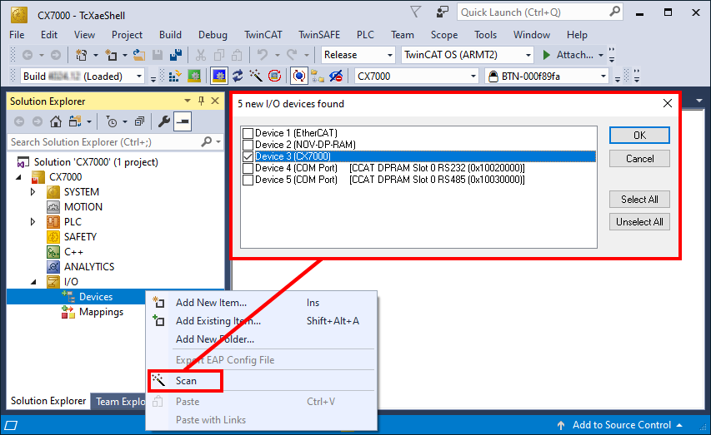
Task: Click the feedback person icon in title bar
Action: coord(442,12)
